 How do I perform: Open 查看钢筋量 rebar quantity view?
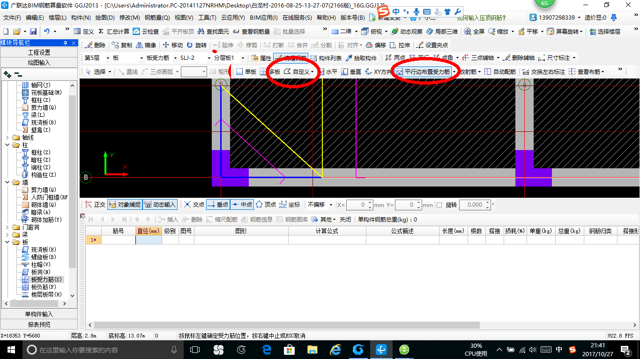pyautogui.click(x=252, y=31)
